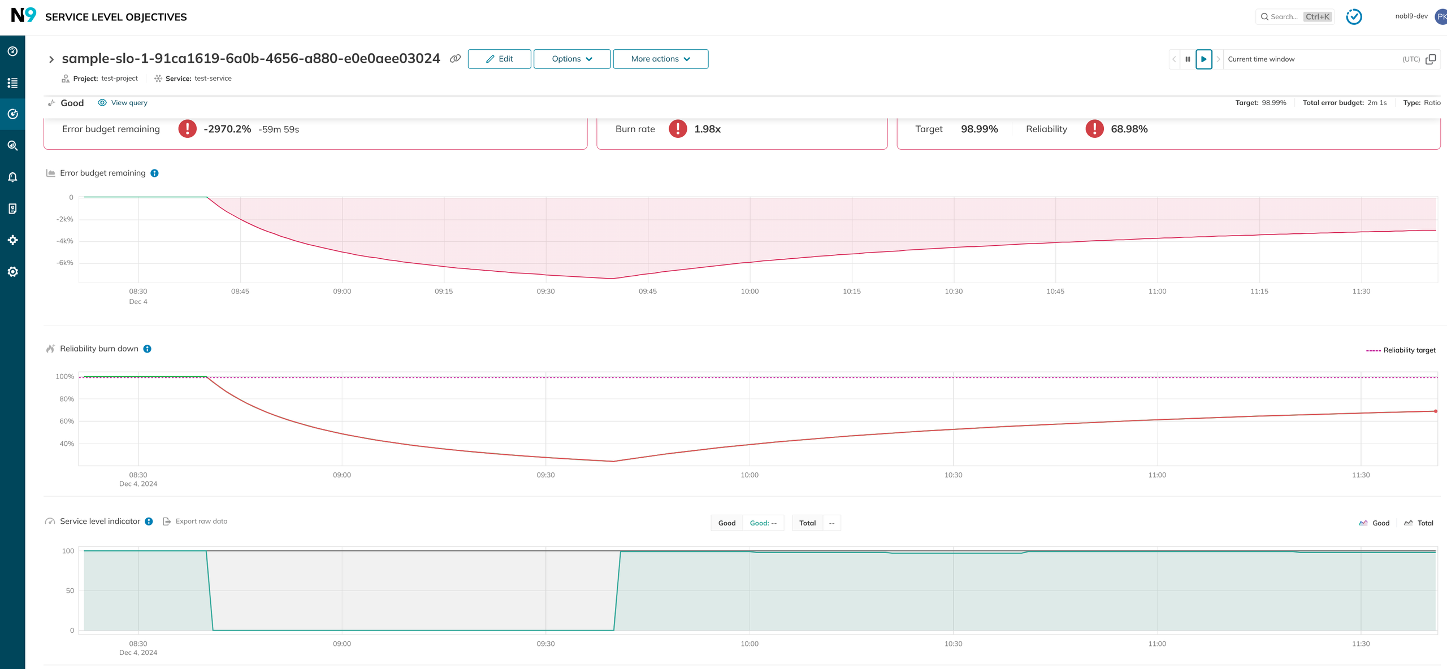This screenshot has height=669, width=1447.
Task: Click the Reliability alert icon
Action: pos(1094,129)
